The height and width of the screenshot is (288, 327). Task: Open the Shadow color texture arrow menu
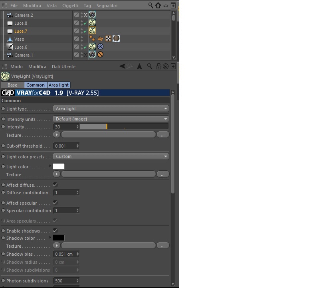pos(57,245)
